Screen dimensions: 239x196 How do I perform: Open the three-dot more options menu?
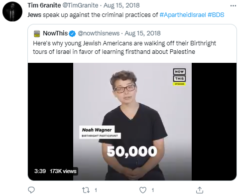[x=233, y=6]
